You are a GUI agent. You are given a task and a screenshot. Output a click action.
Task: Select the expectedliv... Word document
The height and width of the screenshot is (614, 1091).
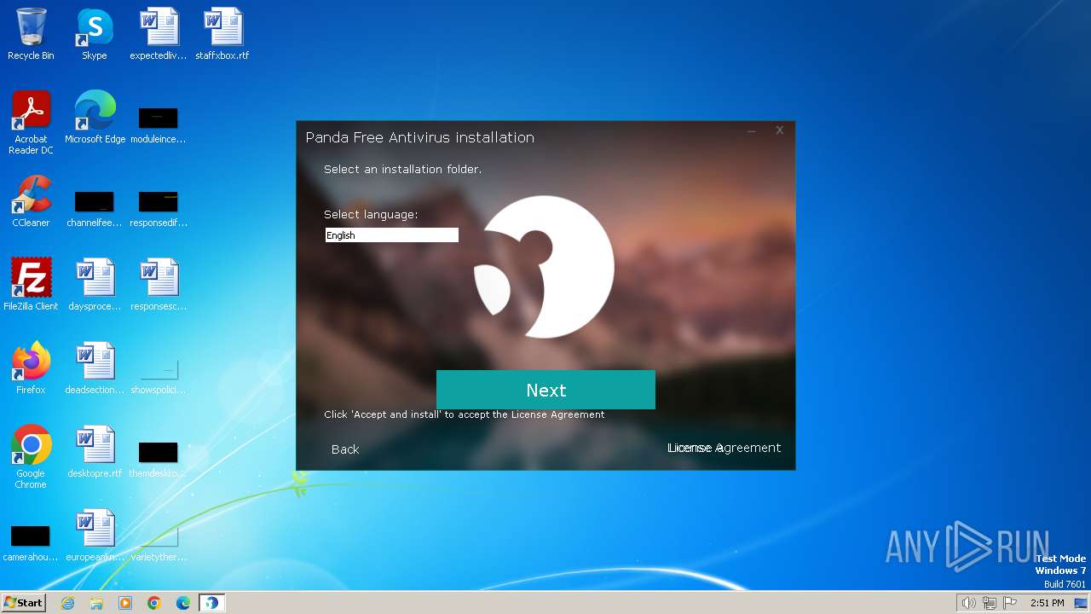(x=159, y=34)
